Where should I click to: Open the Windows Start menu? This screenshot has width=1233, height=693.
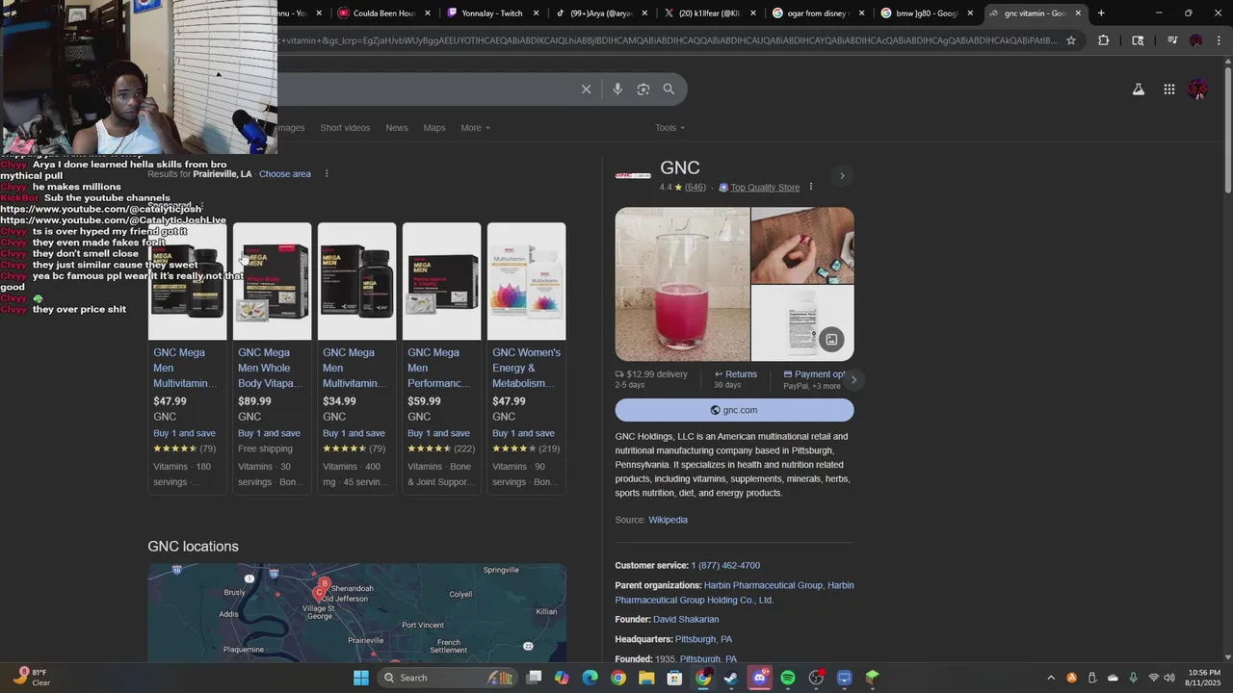point(361,678)
